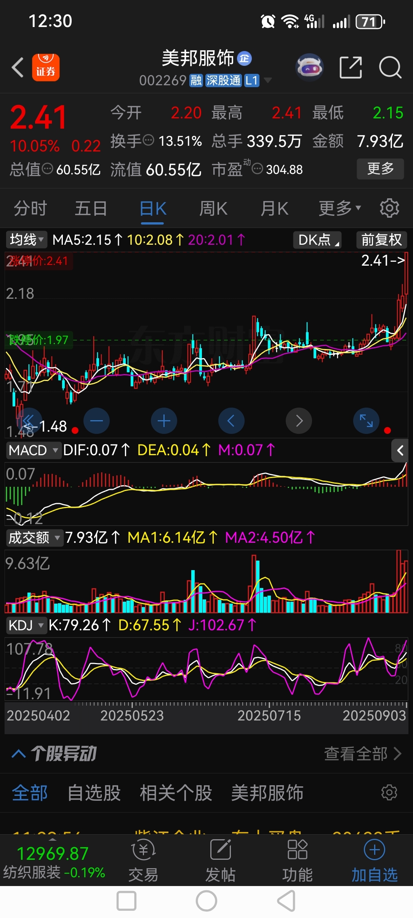Tap the 美邦服饰 stock title

[x=198, y=58]
